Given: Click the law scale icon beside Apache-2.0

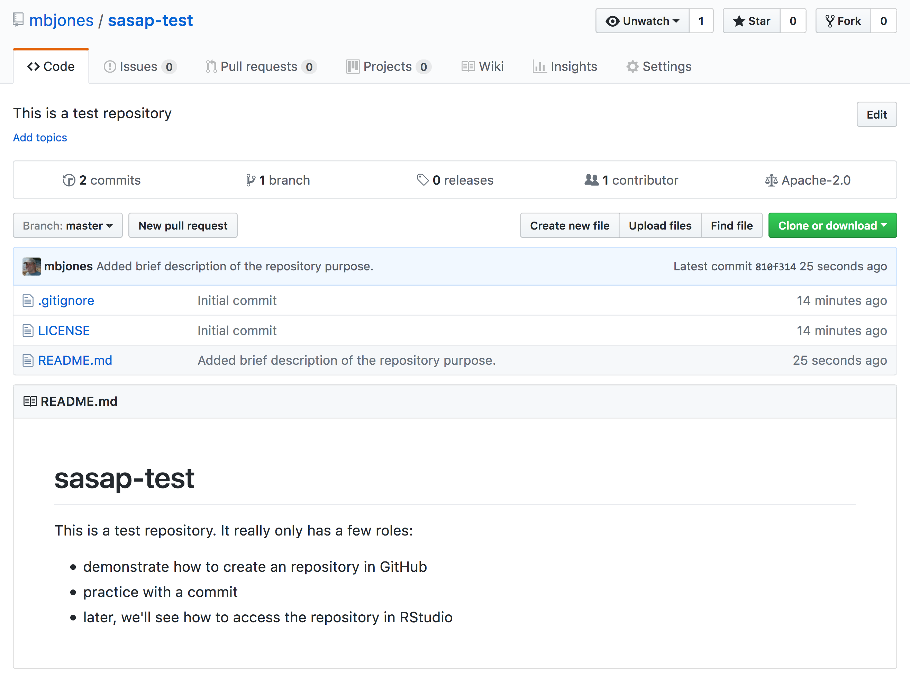Looking at the screenshot, I should [771, 180].
